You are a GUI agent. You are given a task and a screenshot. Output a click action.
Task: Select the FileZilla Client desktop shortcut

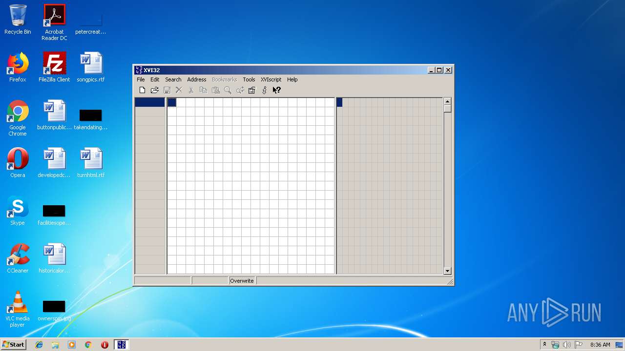pos(54,68)
